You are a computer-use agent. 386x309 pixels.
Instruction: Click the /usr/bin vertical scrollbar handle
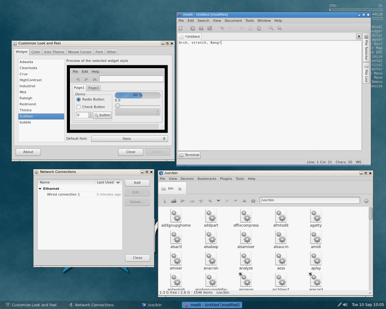(x=371, y=214)
